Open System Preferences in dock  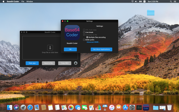132,107
